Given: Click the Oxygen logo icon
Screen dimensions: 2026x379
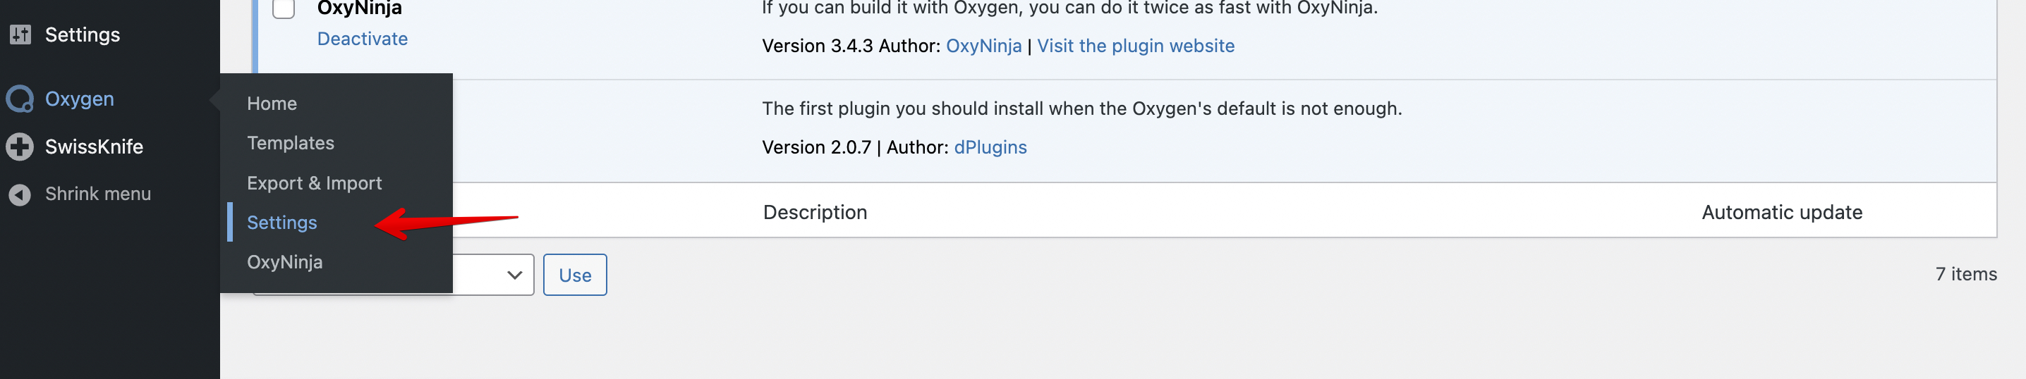Looking at the screenshot, I should pyautogui.click(x=20, y=99).
